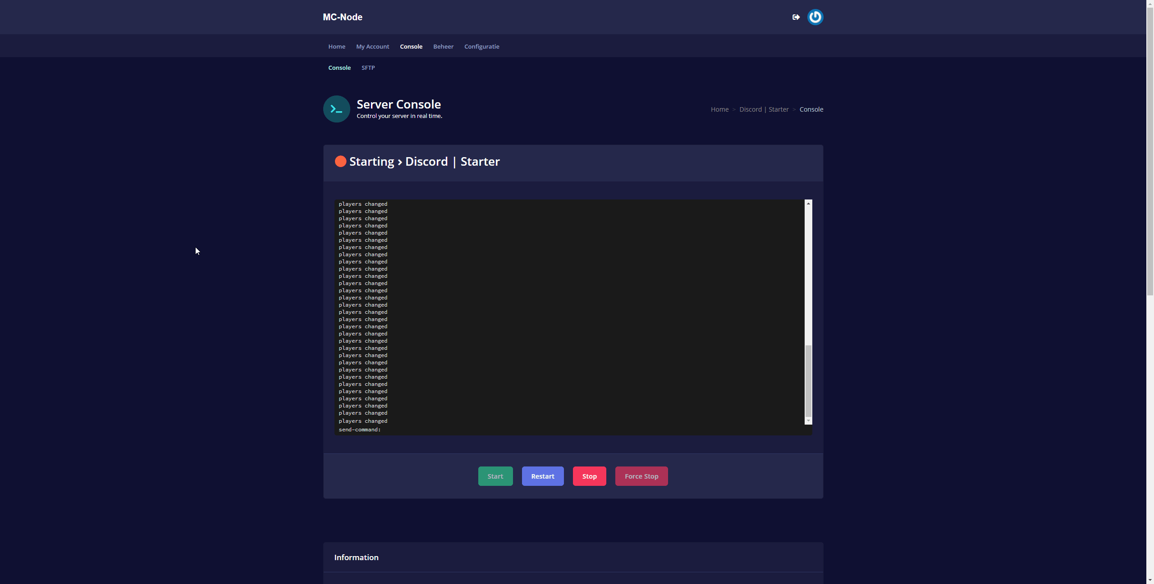
Task: Click the console scrollbar up arrow
Action: [x=808, y=204]
